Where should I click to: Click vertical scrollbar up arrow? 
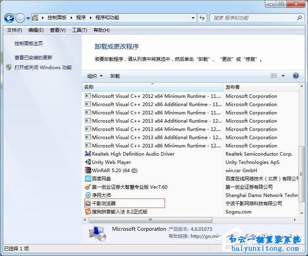[302, 86]
